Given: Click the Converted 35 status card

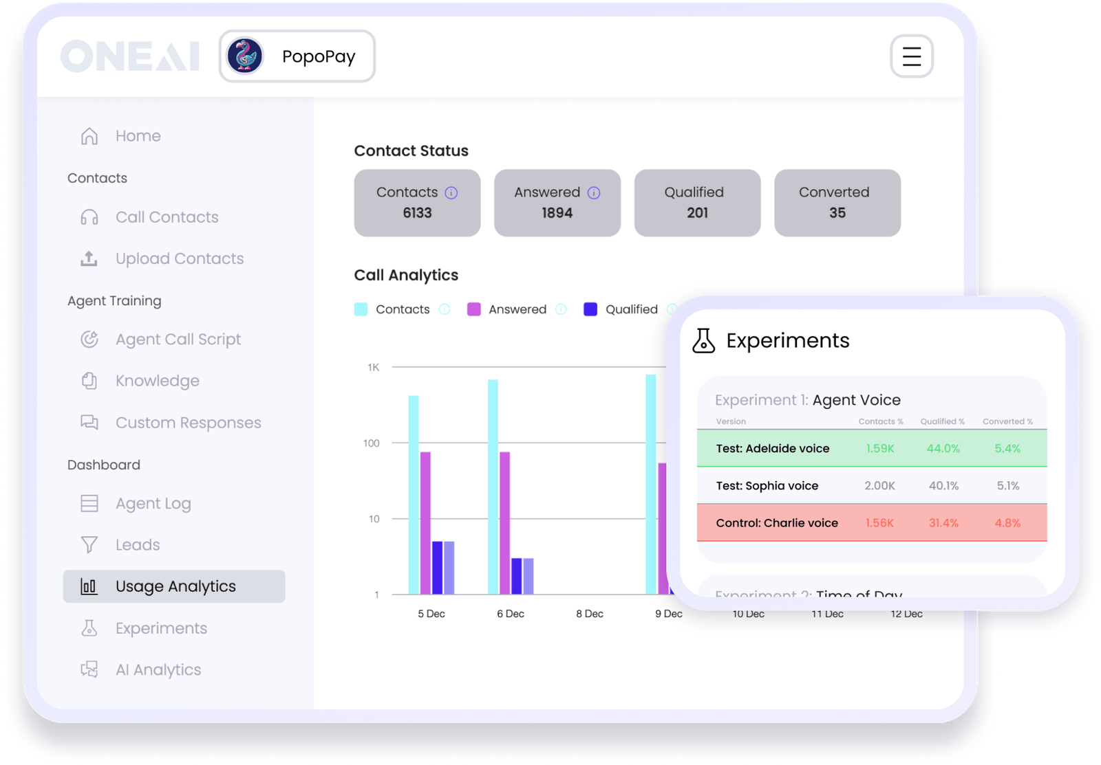Looking at the screenshot, I should pos(837,203).
